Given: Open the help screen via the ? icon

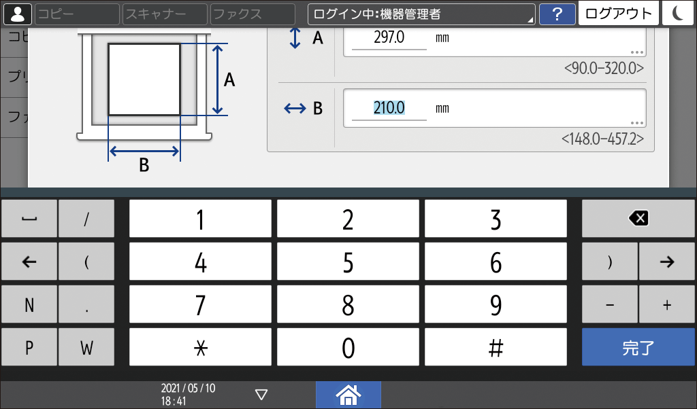Looking at the screenshot, I should (558, 14).
